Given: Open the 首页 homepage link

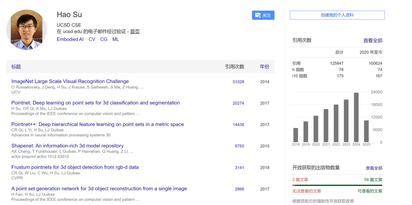Looking at the screenshot, I should click(x=135, y=32).
